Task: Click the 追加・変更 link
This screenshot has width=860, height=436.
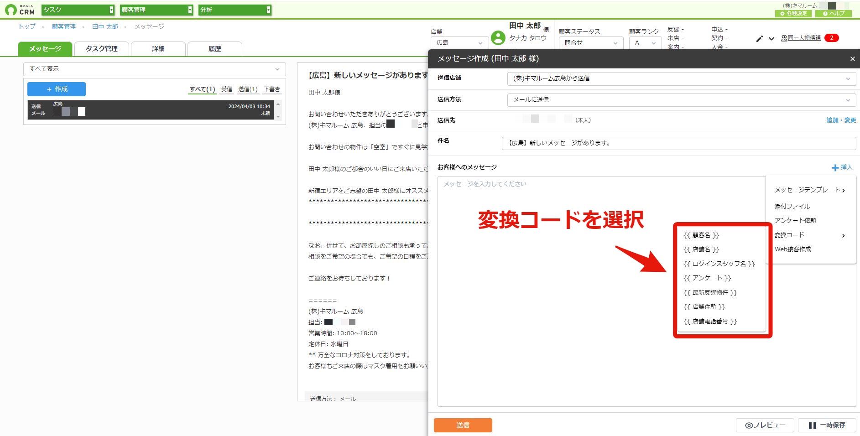Action: 841,120
